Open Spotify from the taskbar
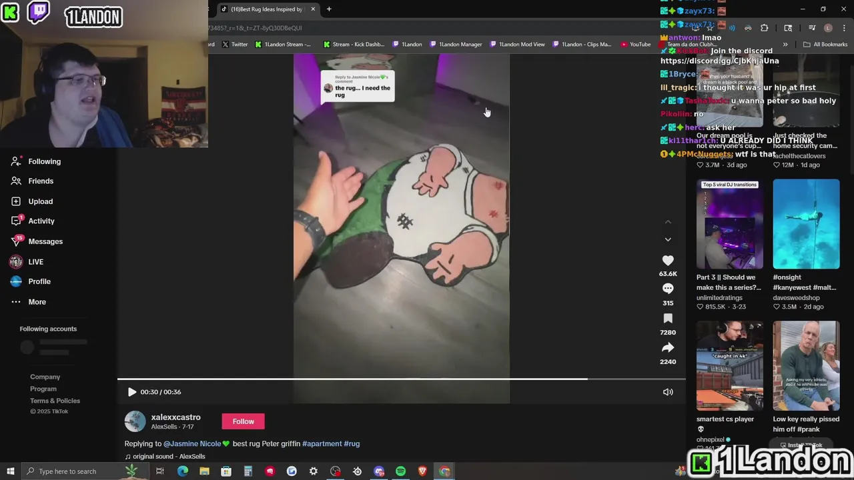Viewport: 854px width, 480px height. [x=400, y=471]
